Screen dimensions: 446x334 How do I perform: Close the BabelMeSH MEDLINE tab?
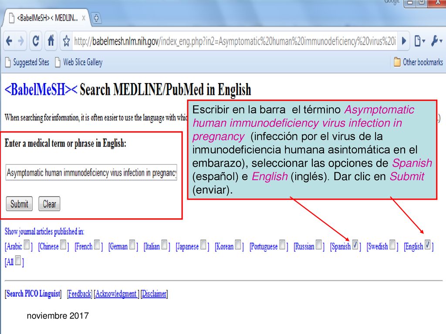[84, 18]
